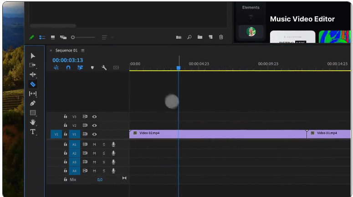The width and height of the screenshot is (353, 197).
Task: Open the Track Select tool flyout
Action: click(x=33, y=65)
